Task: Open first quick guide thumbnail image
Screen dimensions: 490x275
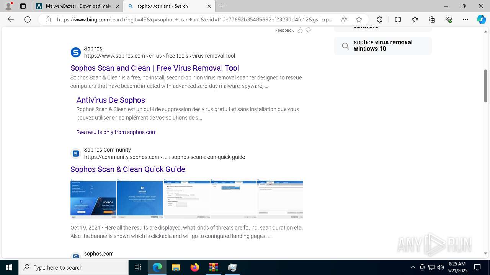Action: (93, 199)
